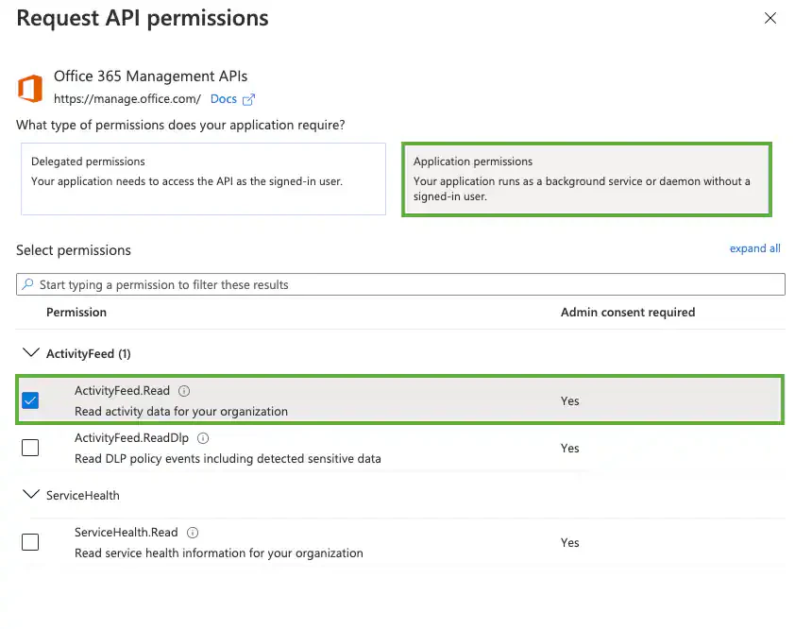Collapse the ActivityFeed group chevron
Screen dimensions: 795x629
coord(31,352)
